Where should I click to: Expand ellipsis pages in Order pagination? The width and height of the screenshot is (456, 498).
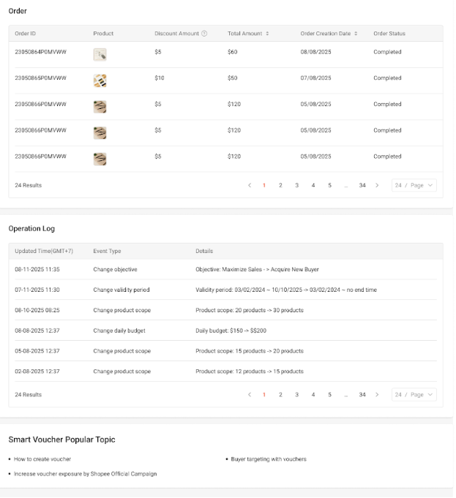[x=346, y=186]
